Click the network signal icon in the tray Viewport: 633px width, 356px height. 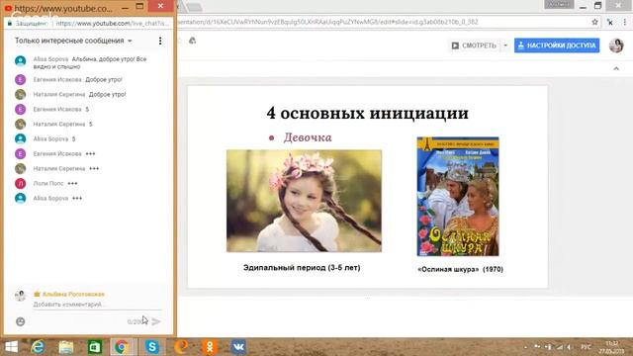point(559,347)
